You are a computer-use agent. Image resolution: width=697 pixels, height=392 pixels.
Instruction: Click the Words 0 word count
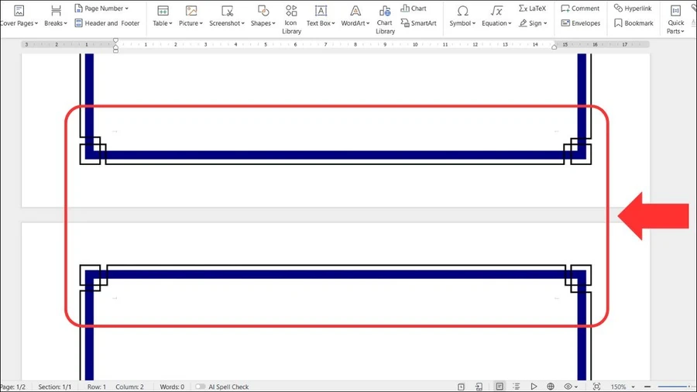(172, 387)
